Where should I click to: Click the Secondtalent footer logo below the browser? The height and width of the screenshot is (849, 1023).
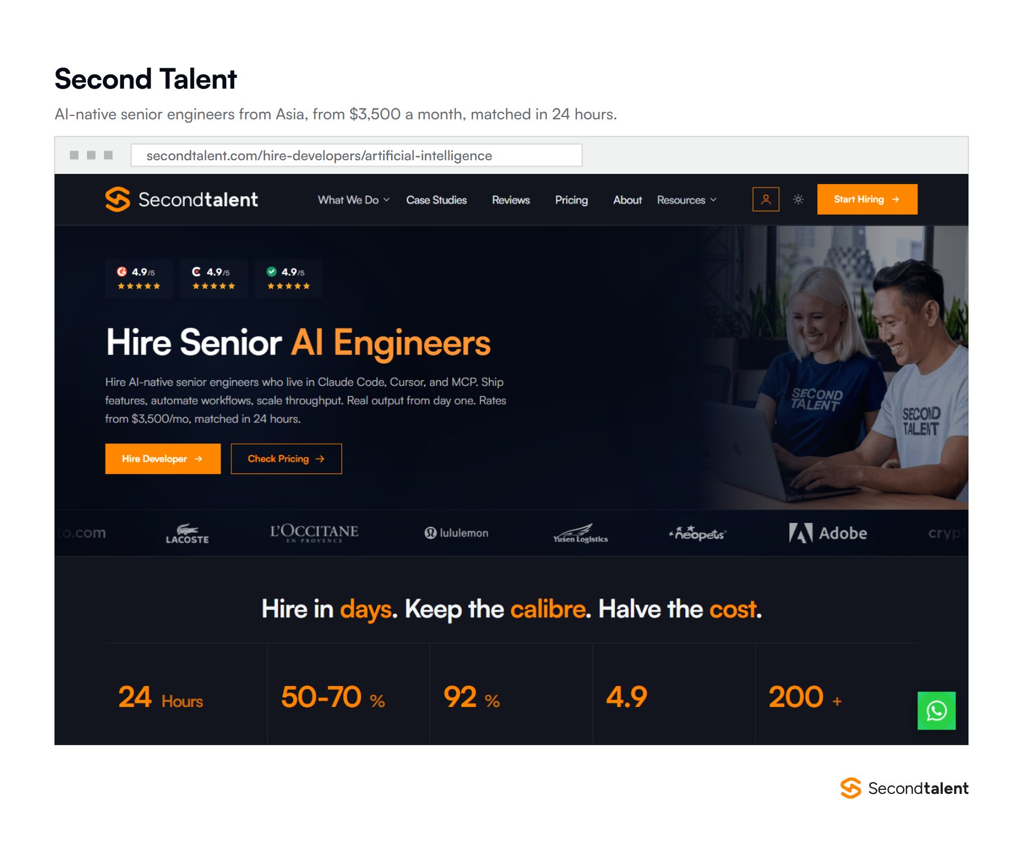click(904, 788)
